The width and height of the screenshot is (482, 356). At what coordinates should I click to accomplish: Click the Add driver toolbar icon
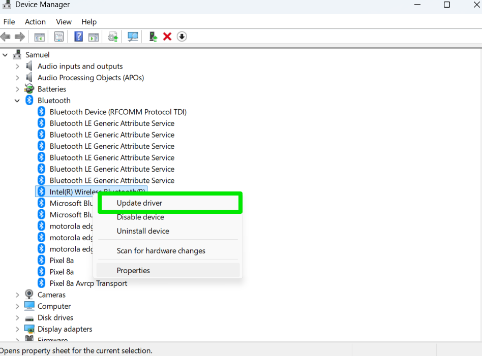point(153,37)
